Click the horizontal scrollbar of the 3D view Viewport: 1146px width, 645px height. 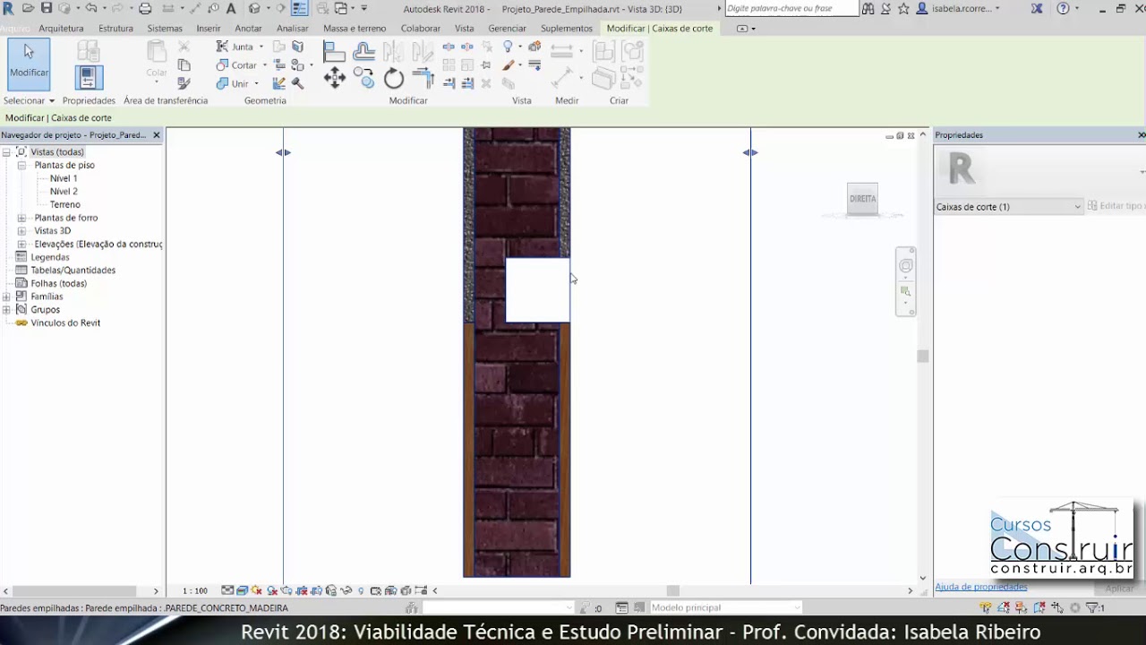coord(672,591)
